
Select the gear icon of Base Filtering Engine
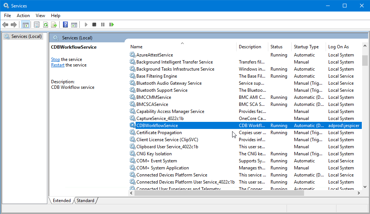132,76
